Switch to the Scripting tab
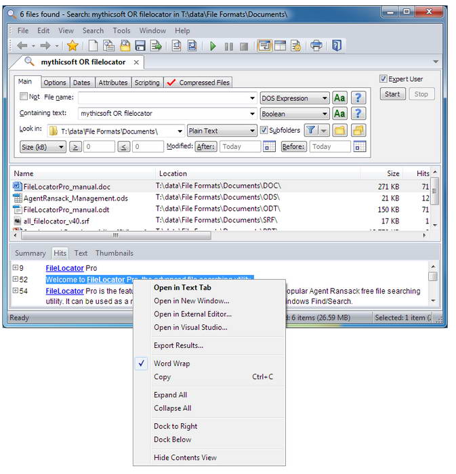The width and height of the screenshot is (456, 474). tap(147, 83)
